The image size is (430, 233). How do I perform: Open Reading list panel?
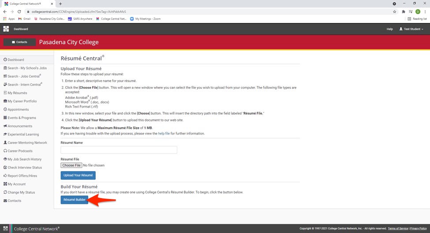tap(417, 19)
